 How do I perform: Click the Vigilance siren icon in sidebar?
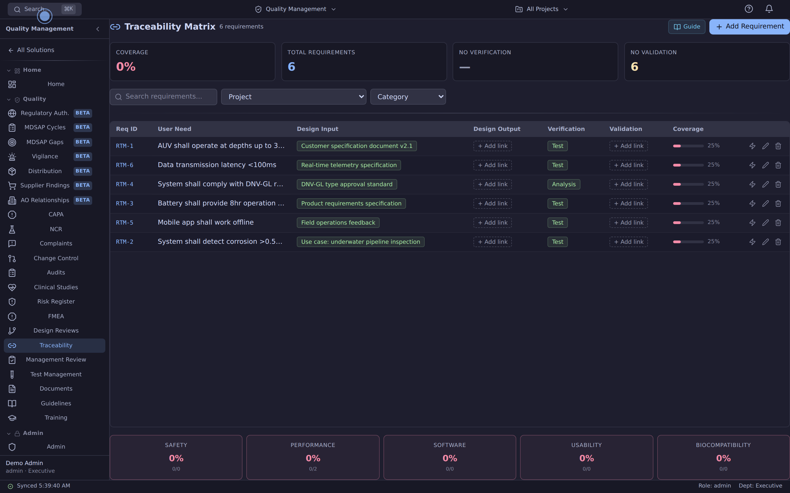12,157
